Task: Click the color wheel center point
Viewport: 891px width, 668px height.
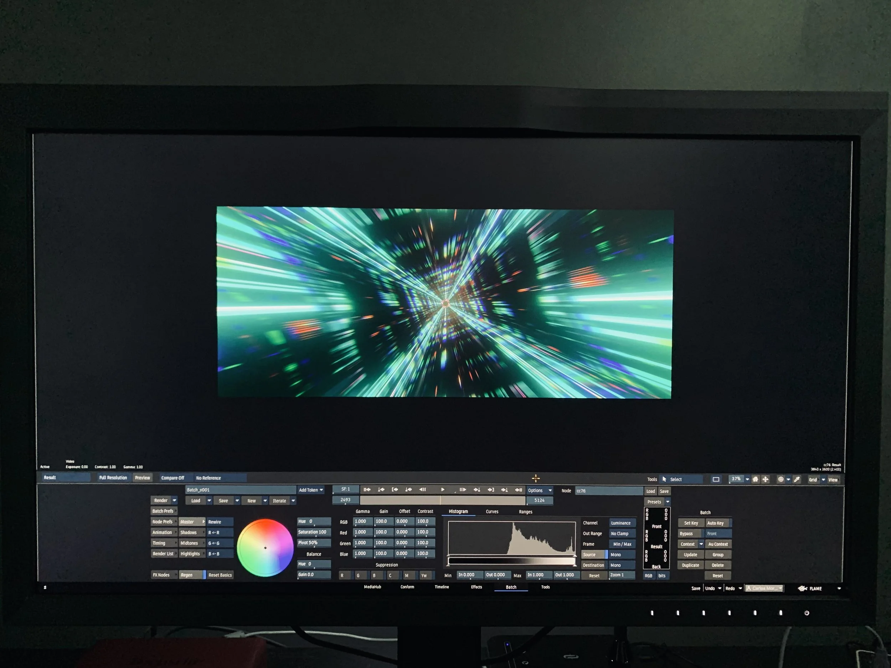Action: point(265,548)
